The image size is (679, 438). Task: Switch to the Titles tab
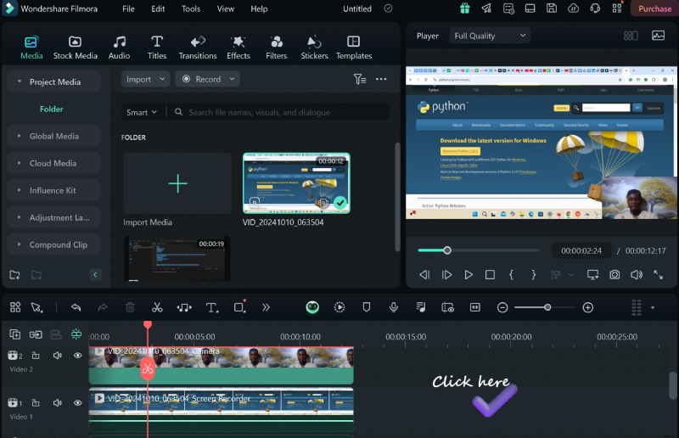pos(157,47)
